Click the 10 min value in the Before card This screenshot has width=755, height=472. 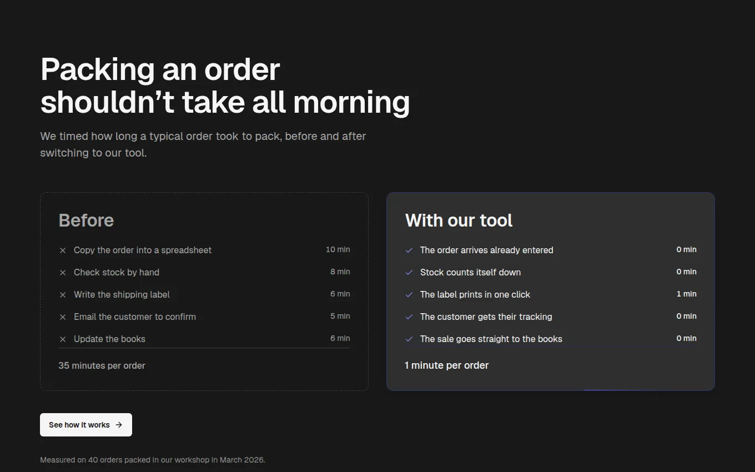[x=338, y=249]
